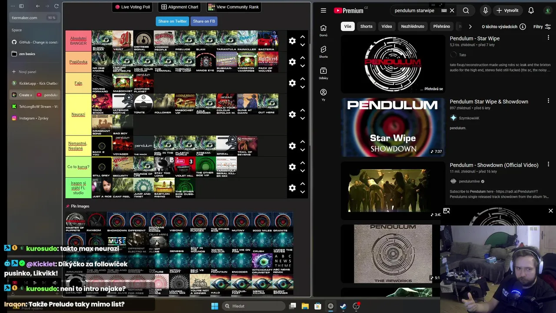Open settings gear for Fajn tier
This screenshot has width=556, height=313.
pos(292,83)
